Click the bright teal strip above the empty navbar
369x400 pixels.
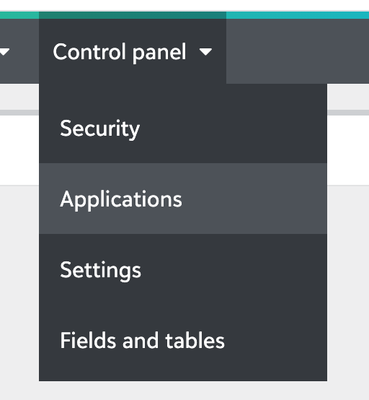click(x=298, y=15)
